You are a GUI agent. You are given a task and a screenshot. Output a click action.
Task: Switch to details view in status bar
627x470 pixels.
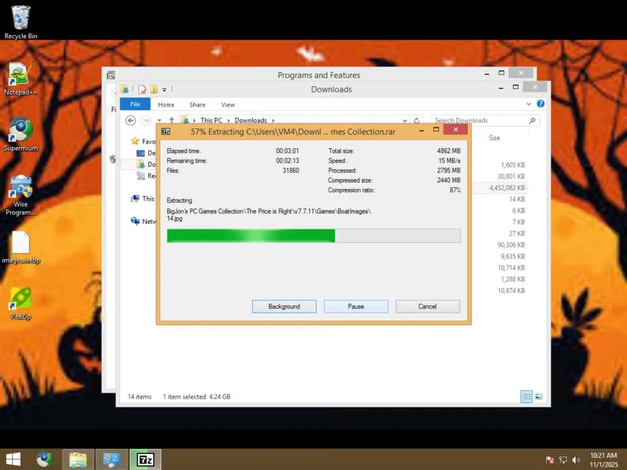point(527,397)
